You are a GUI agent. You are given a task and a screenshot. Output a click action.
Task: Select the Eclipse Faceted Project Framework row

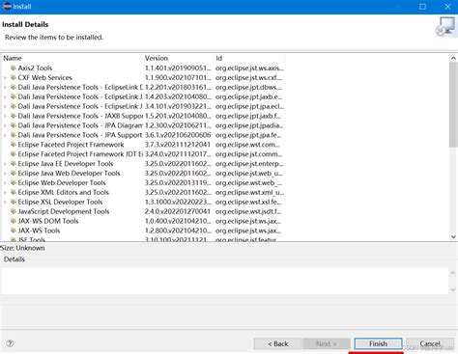pyautogui.click(x=71, y=145)
